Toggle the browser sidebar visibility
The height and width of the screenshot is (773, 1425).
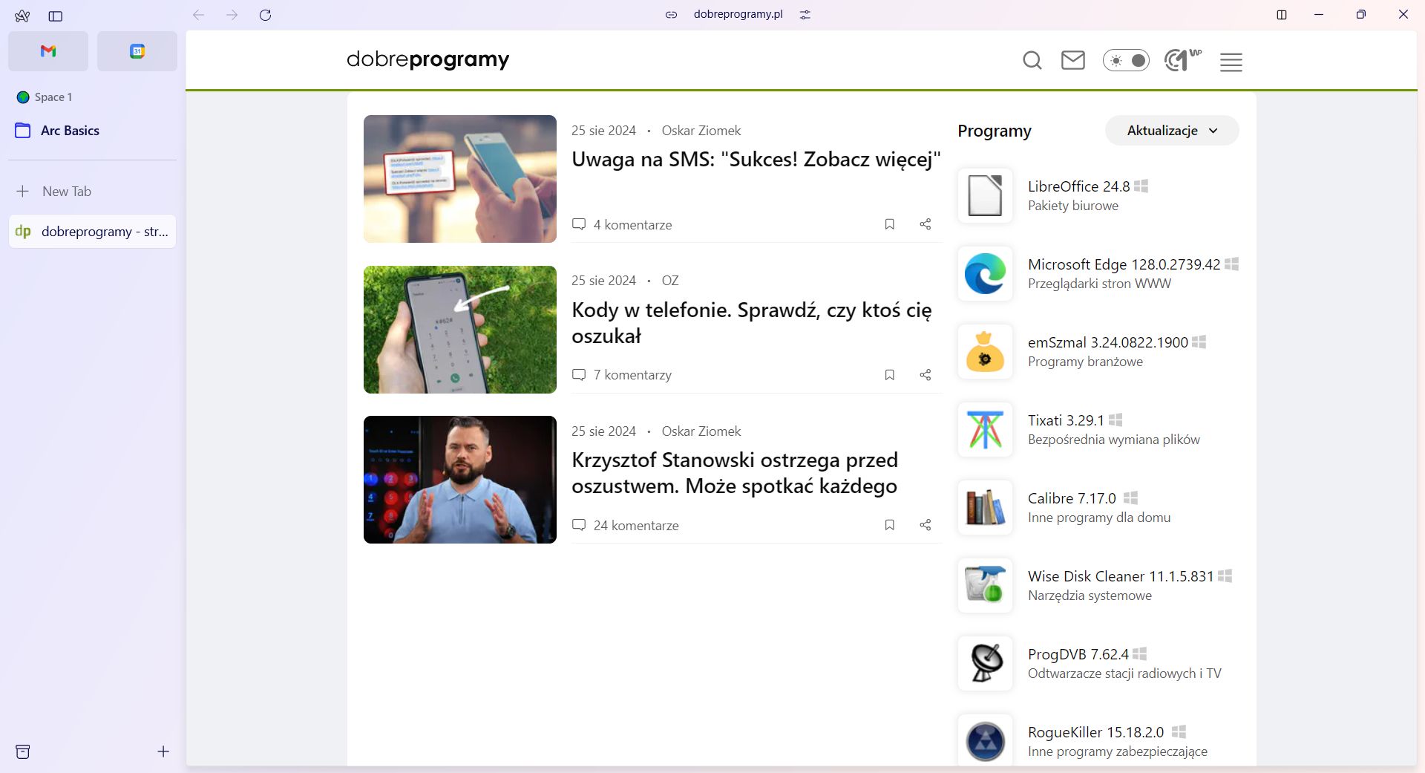point(56,16)
